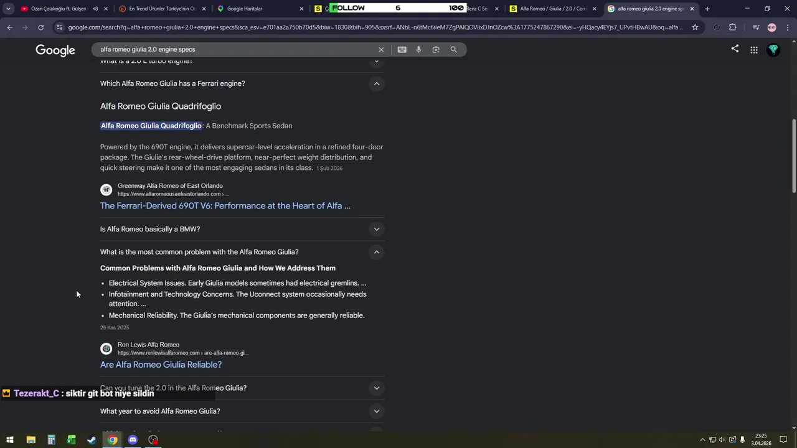Viewport: 797px width, 448px height.
Task: Open Chrome profile avatar in toolbar
Action: (772, 27)
